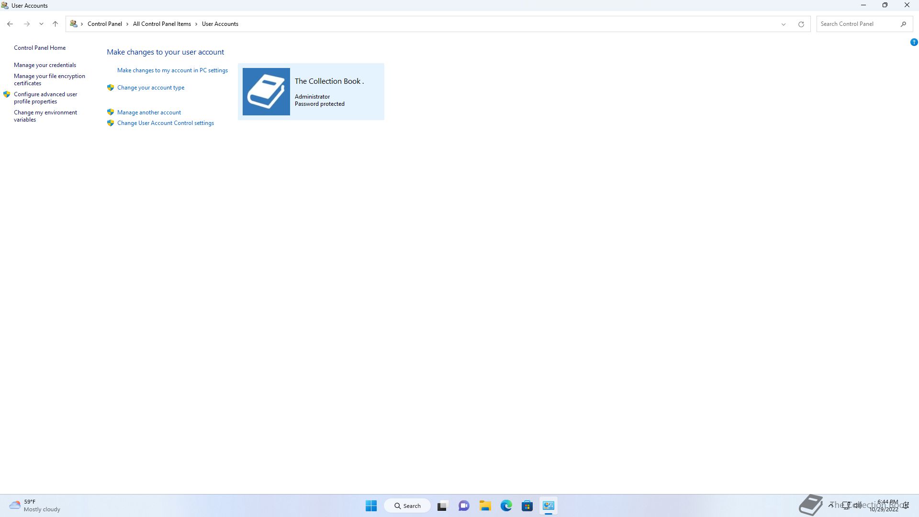The width and height of the screenshot is (919, 517).
Task: Launch Microsoft Edge from the taskbar
Action: point(506,506)
